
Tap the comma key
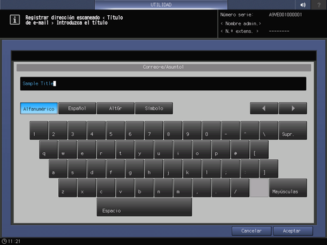point(202,188)
